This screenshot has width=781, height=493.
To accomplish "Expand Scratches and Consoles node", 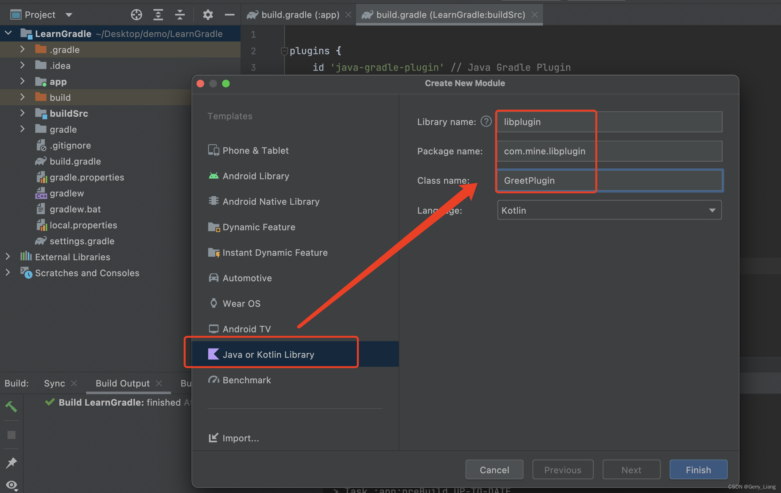I will tap(8, 273).
